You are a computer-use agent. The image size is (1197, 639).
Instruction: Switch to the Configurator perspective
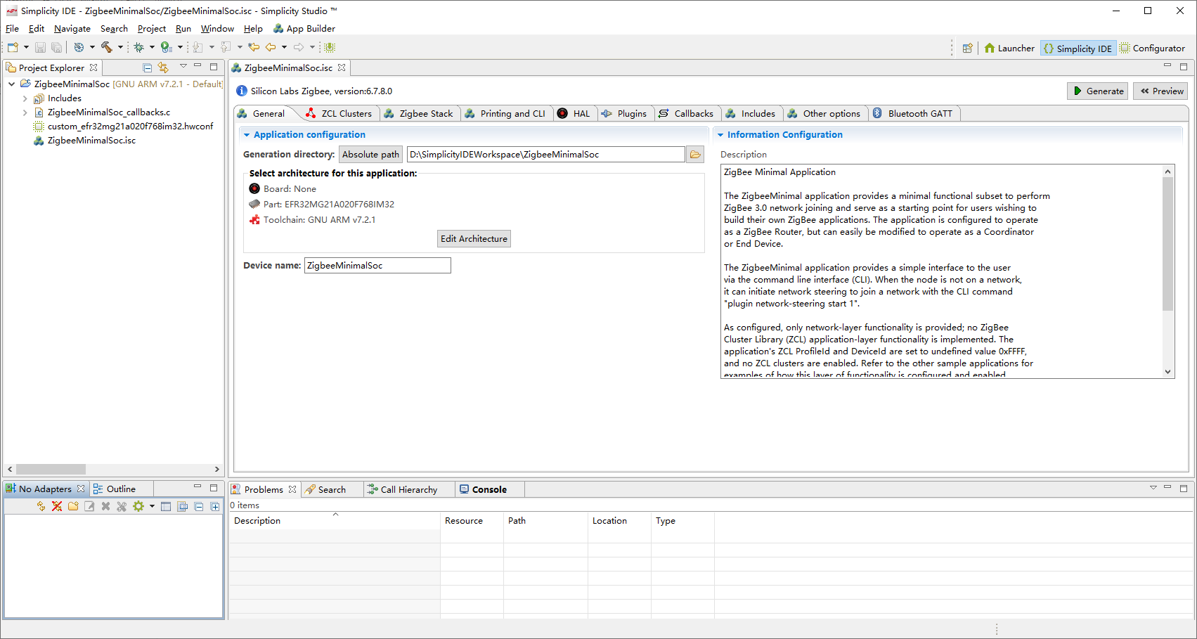1153,49
